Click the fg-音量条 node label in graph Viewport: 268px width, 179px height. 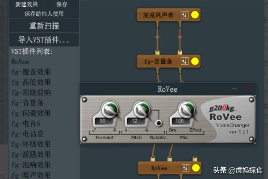158,61
